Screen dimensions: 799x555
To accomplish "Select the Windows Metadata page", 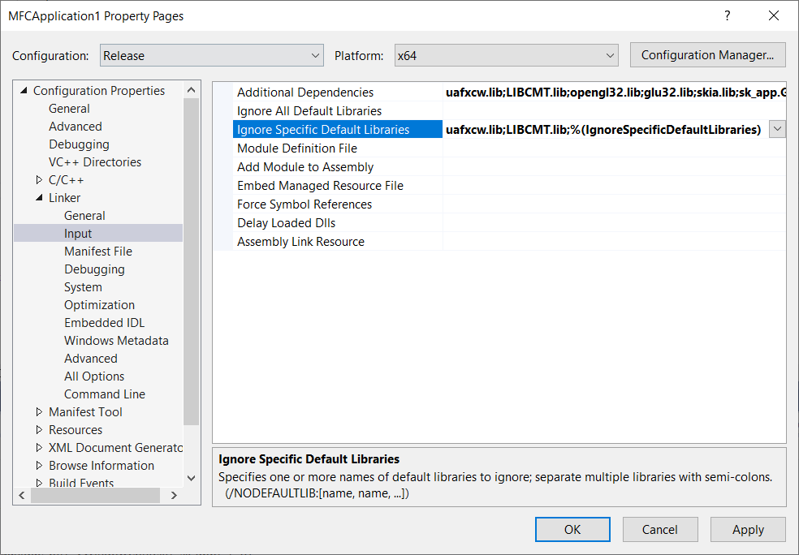I will tap(116, 340).
